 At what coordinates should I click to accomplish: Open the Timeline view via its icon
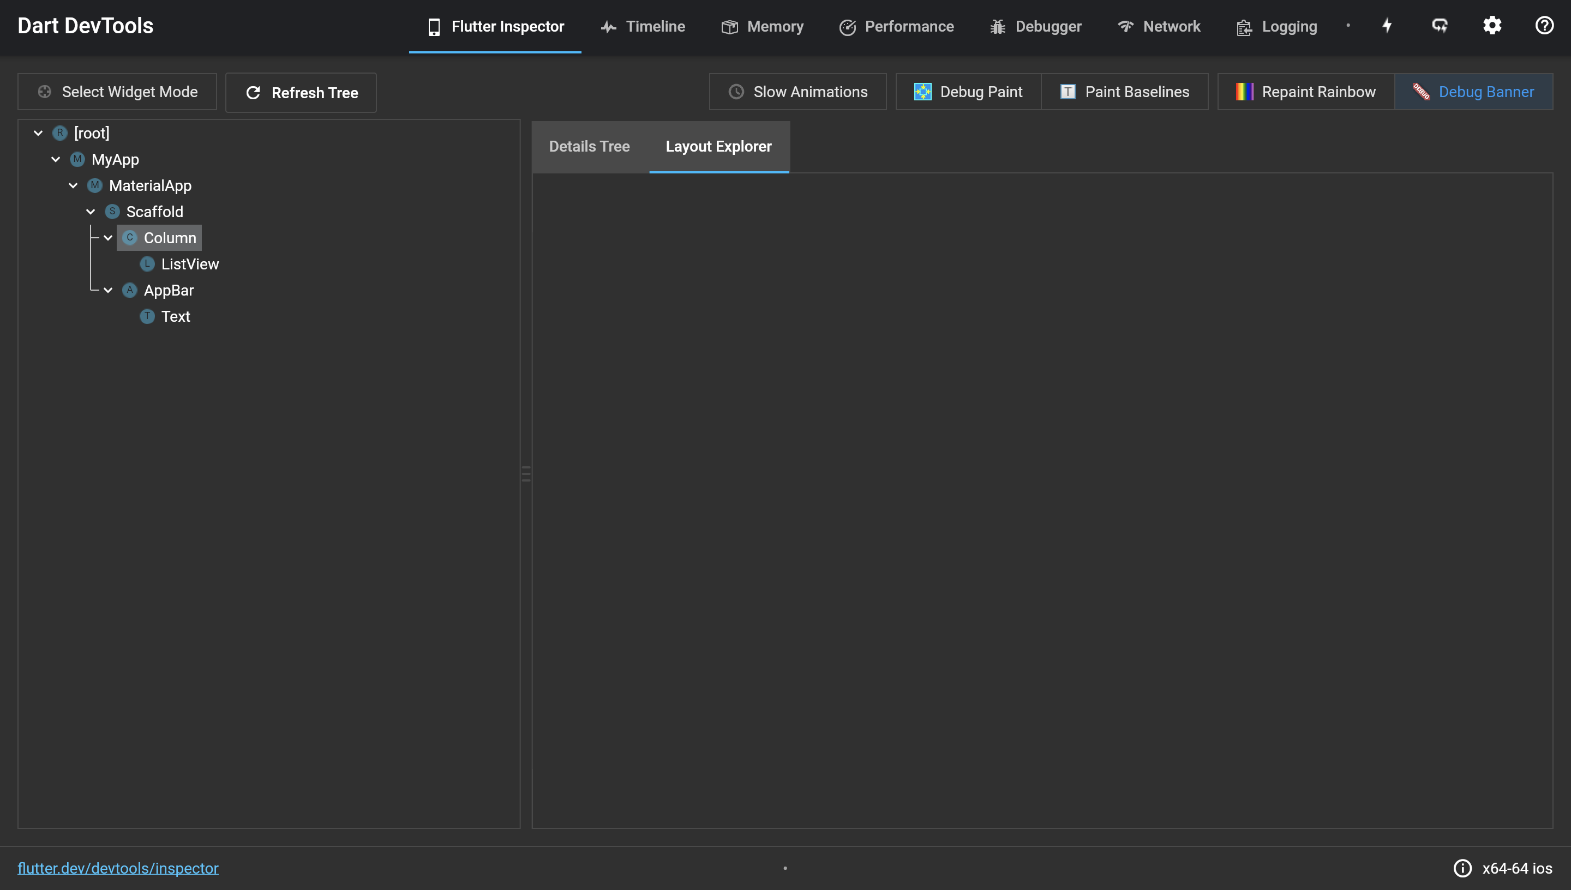(x=608, y=26)
